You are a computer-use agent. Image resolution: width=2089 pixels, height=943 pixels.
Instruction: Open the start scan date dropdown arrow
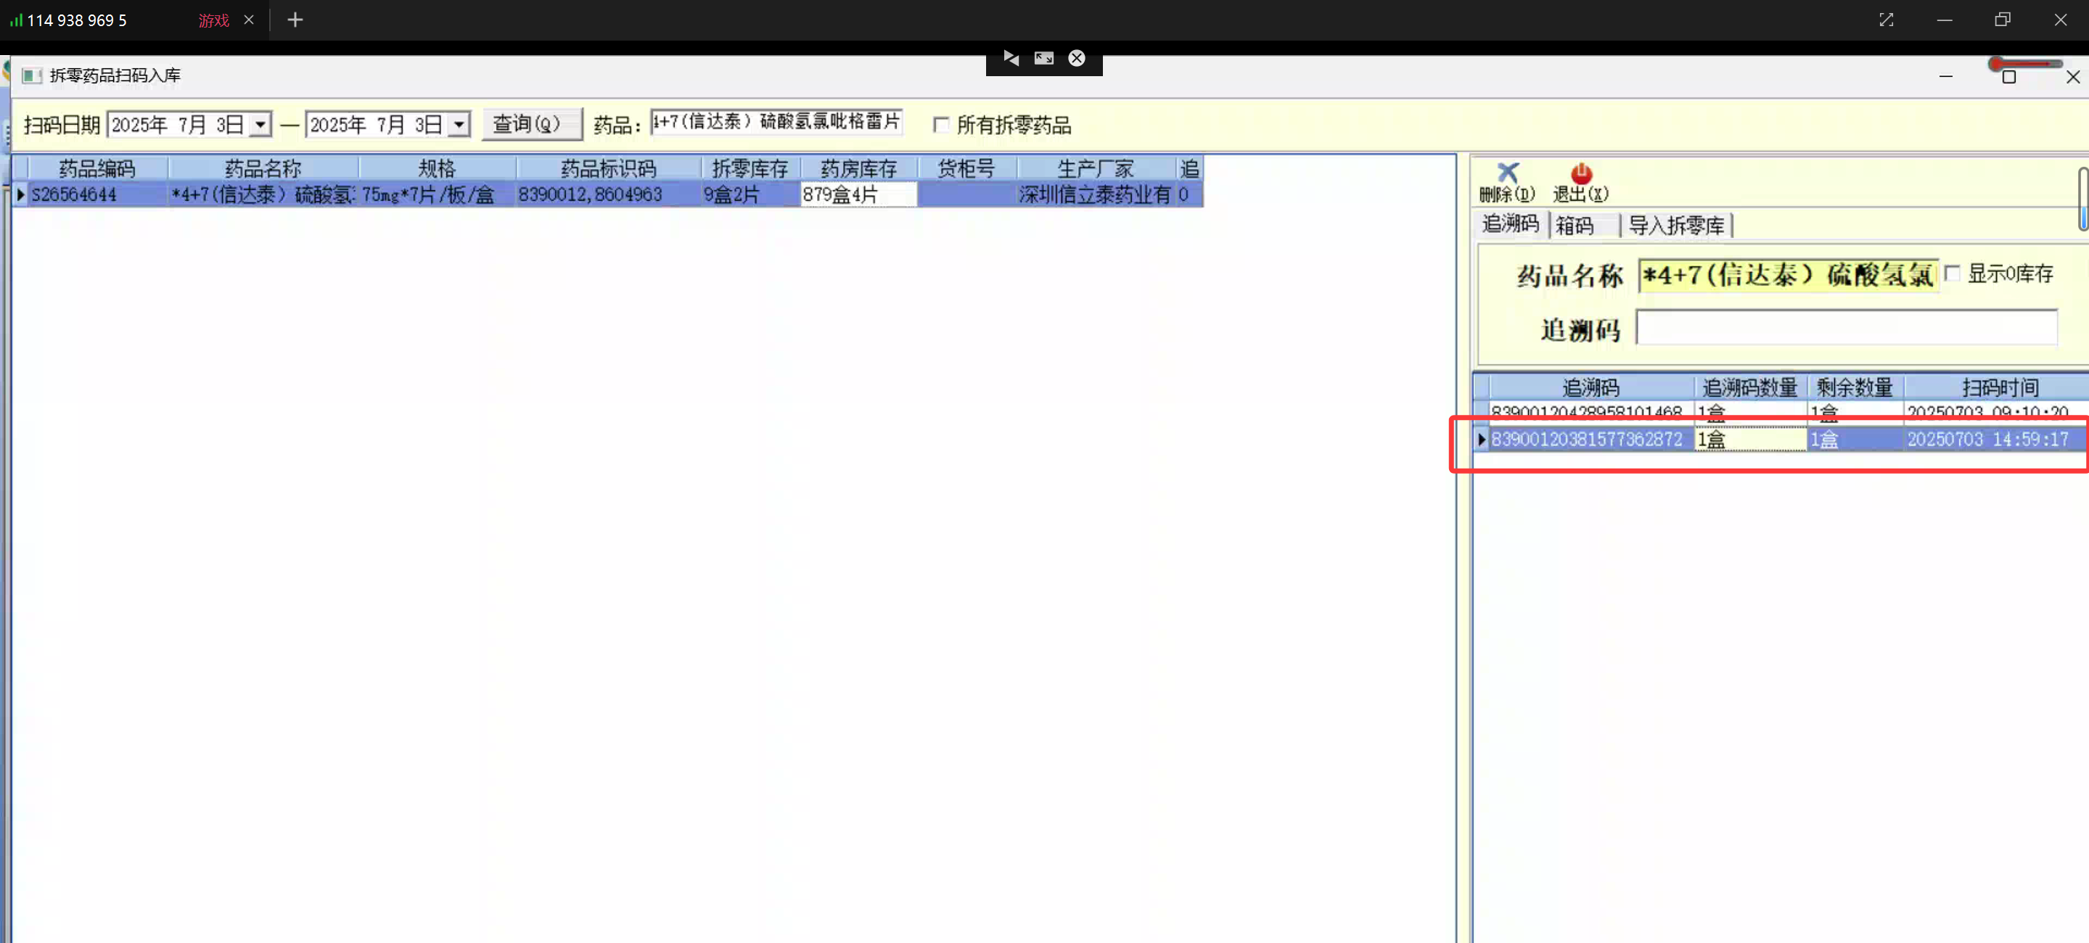260,125
